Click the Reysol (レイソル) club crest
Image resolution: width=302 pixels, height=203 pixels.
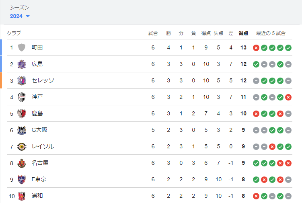tap(22, 146)
